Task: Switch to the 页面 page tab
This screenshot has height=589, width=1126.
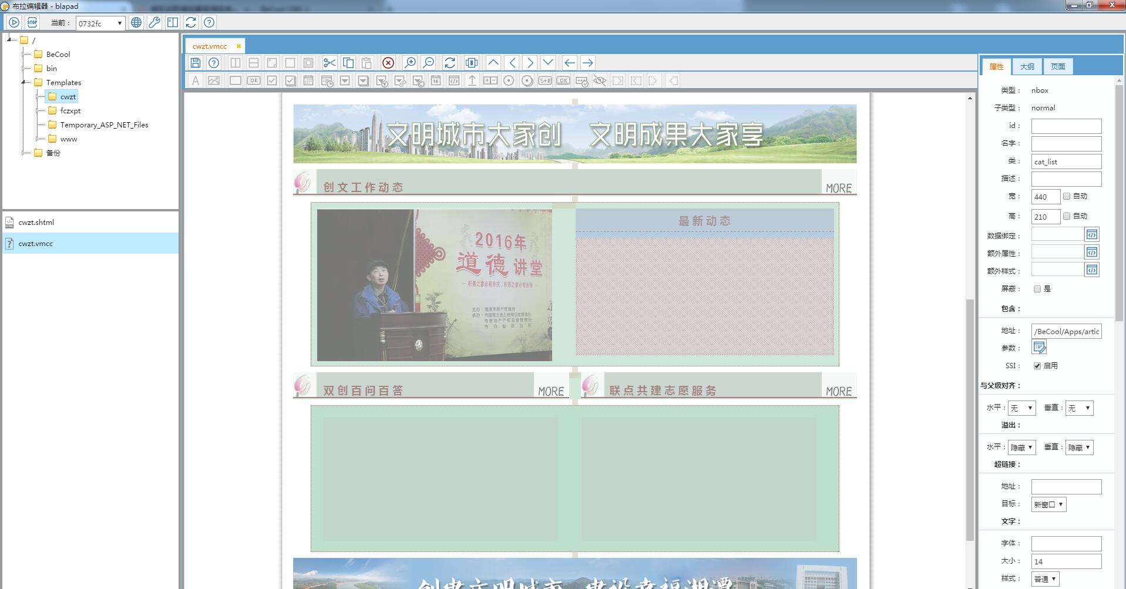Action: [1058, 66]
